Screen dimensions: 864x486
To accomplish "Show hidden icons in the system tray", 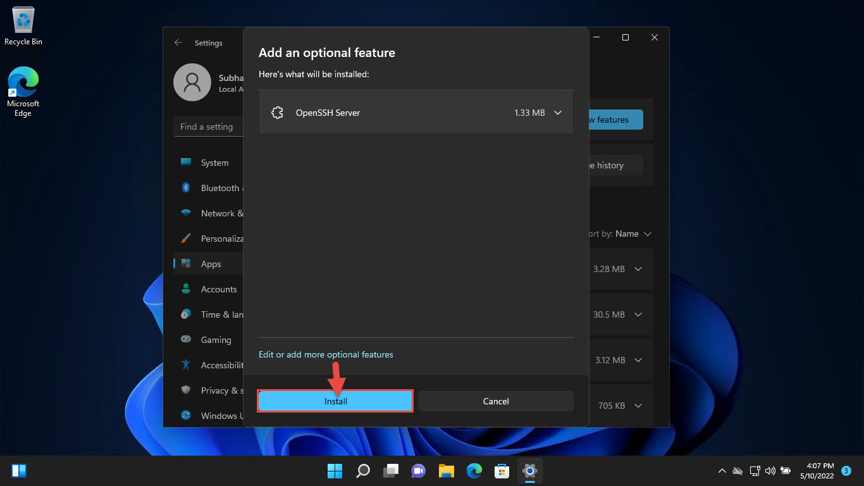I will click(722, 470).
